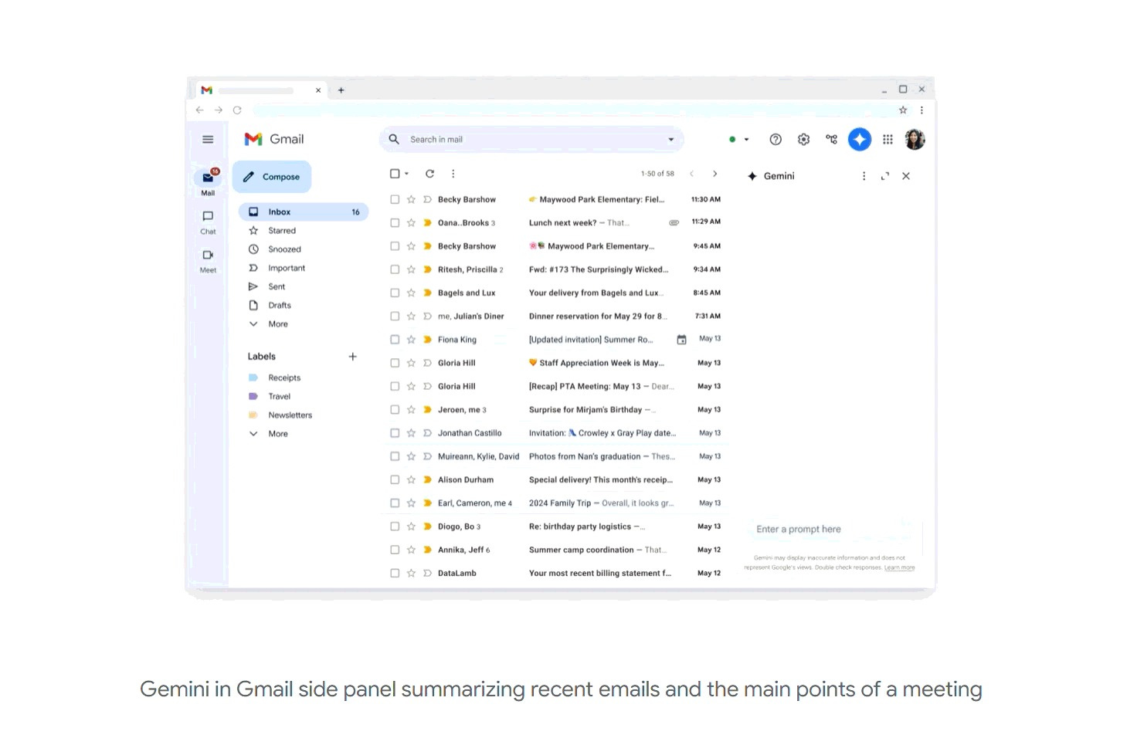
Task: Open browser three-dot menu
Action: (921, 110)
